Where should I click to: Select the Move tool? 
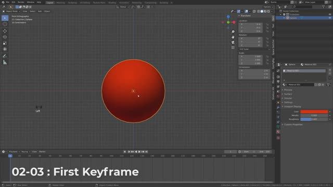5,31
